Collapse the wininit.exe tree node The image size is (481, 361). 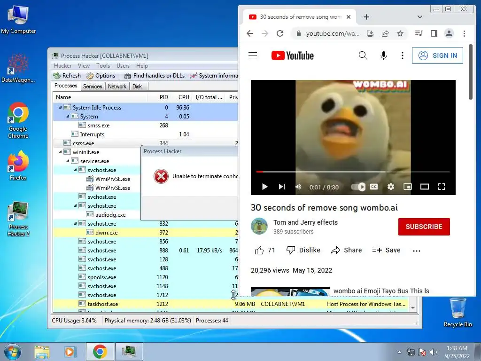(60, 152)
